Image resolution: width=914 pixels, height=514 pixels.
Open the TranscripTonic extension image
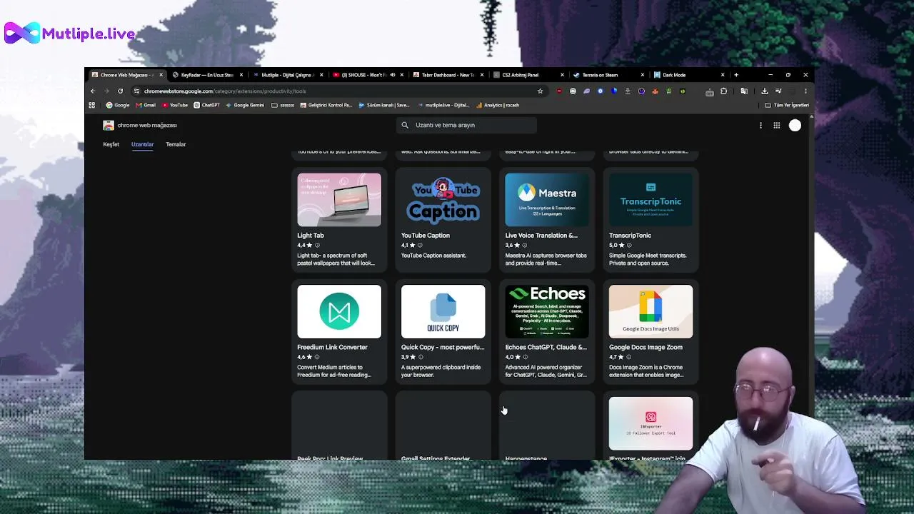(x=651, y=200)
